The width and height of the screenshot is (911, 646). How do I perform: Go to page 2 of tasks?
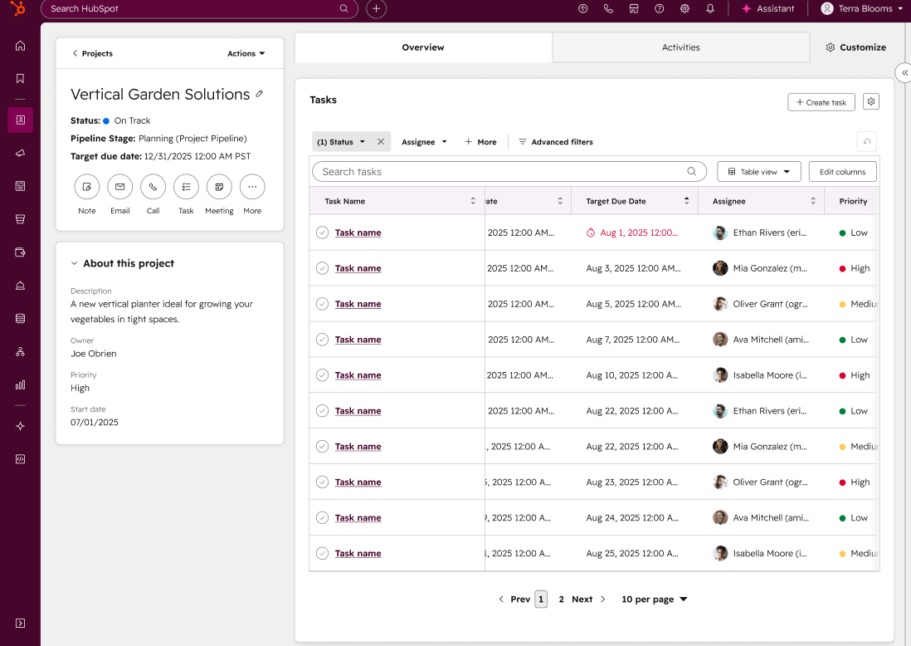coord(561,599)
